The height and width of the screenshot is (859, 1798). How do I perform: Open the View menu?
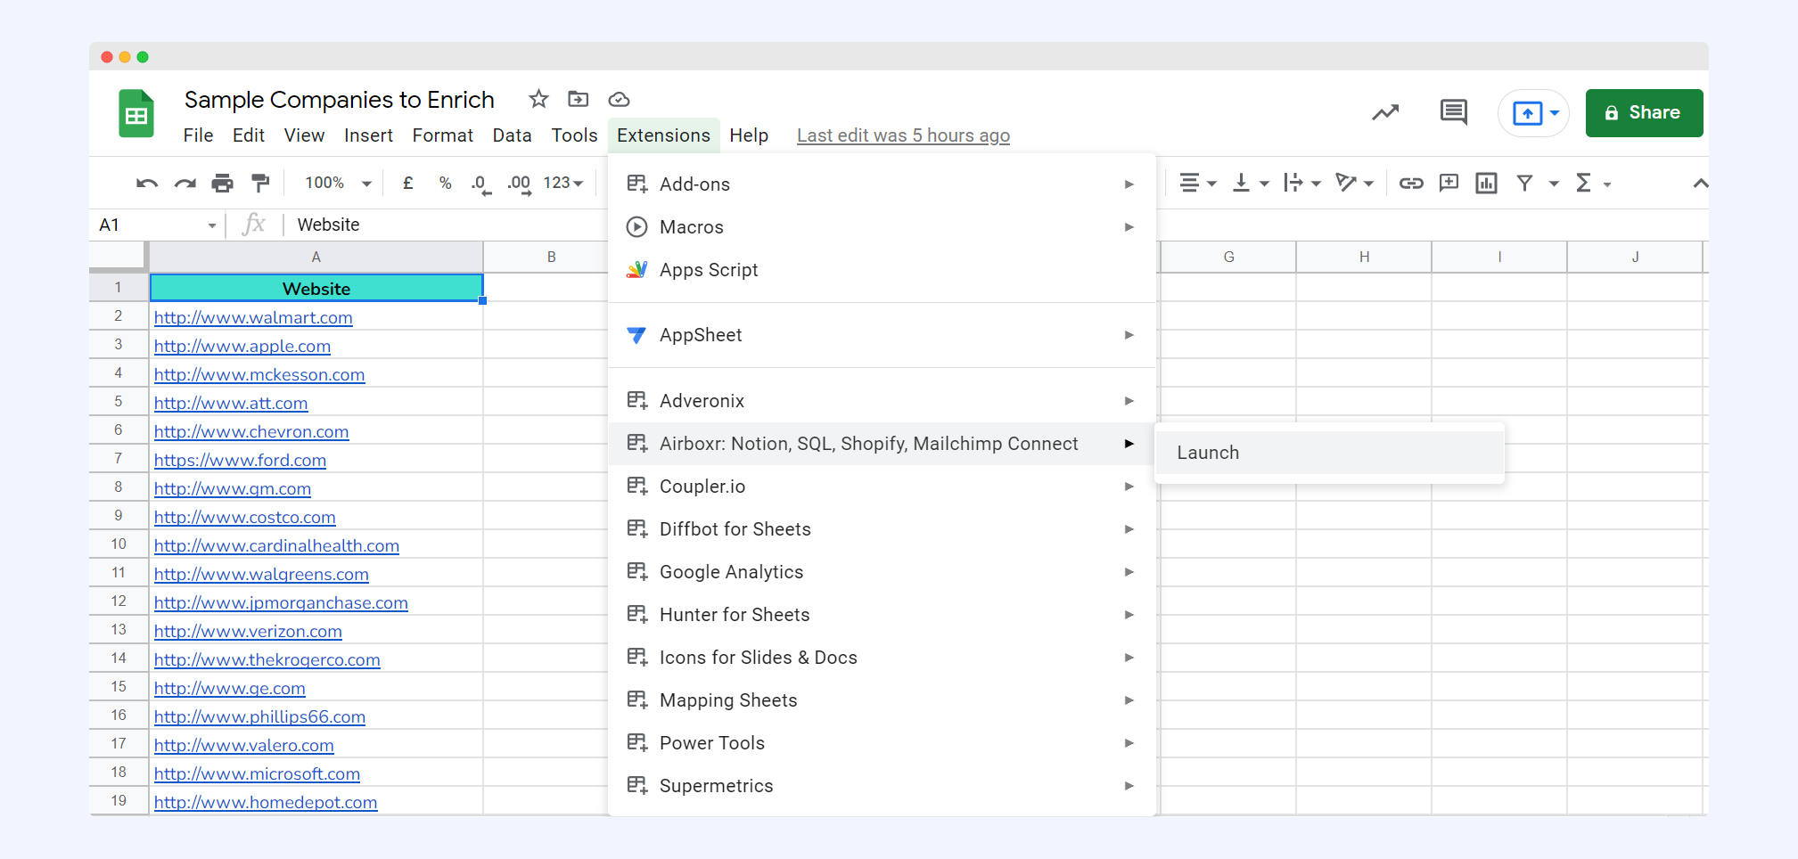click(x=304, y=135)
